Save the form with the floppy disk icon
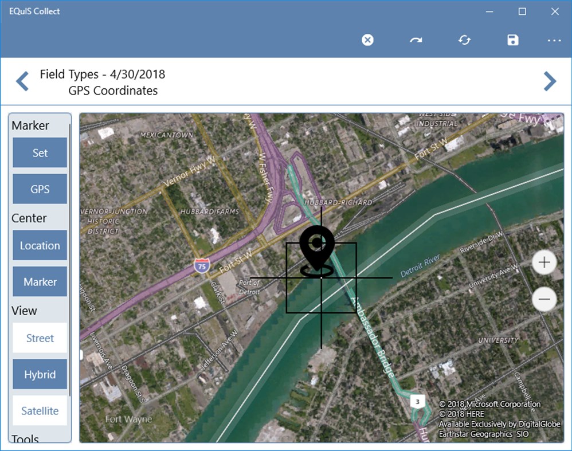The width and height of the screenshot is (572, 451). pos(513,40)
